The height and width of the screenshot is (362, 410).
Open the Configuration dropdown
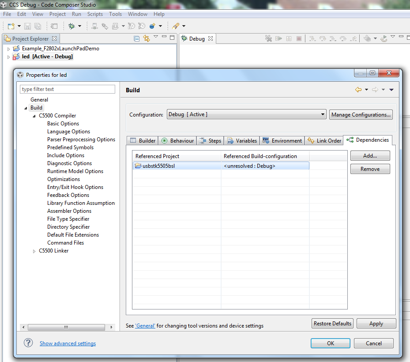coord(246,114)
